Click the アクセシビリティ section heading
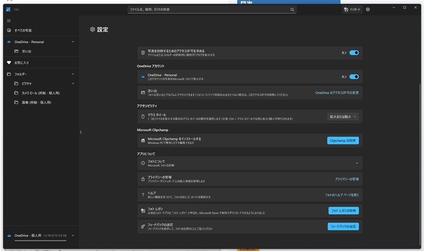This screenshot has width=424, height=251. [147, 106]
